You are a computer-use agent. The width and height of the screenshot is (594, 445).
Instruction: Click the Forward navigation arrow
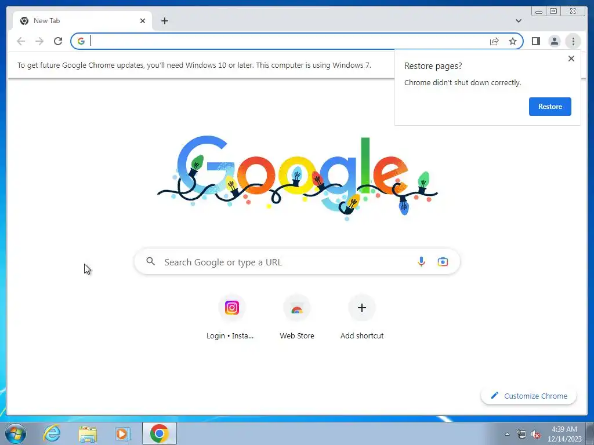point(39,41)
